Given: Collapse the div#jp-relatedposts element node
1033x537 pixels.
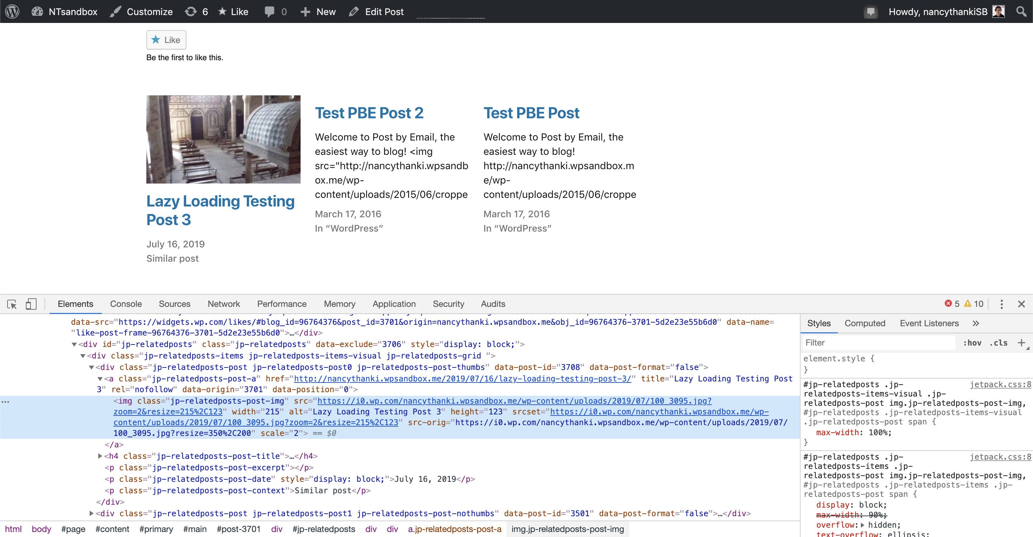Looking at the screenshot, I should click(74, 344).
